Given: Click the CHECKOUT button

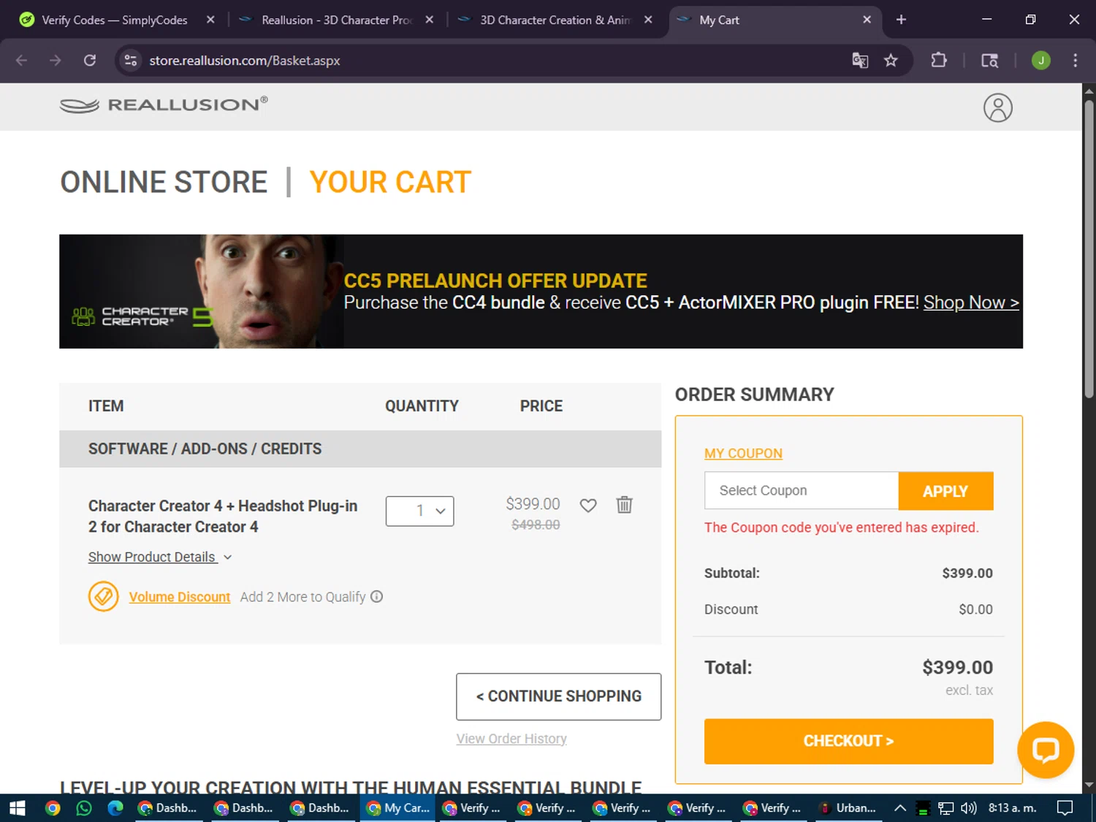Looking at the screenshot, I should tap(848, 741).
